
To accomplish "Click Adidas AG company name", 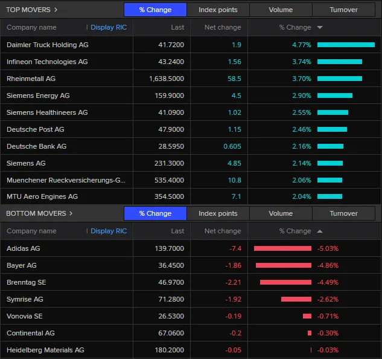I will tap(24, 248).
